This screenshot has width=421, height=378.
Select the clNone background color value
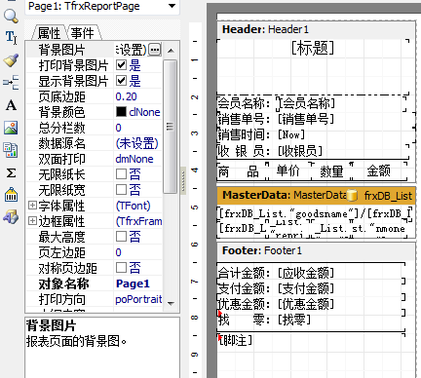point(144,112)
